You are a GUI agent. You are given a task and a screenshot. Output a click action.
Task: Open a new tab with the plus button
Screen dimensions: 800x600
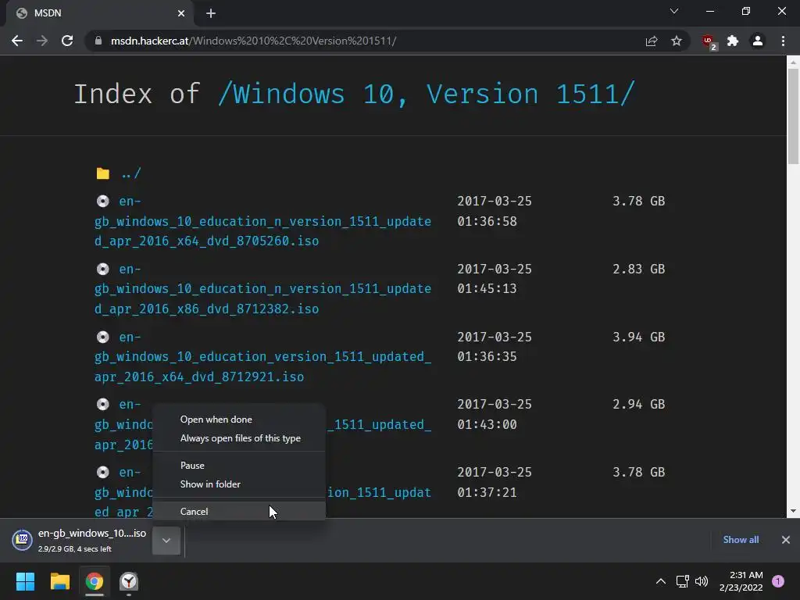click(211, 13)
